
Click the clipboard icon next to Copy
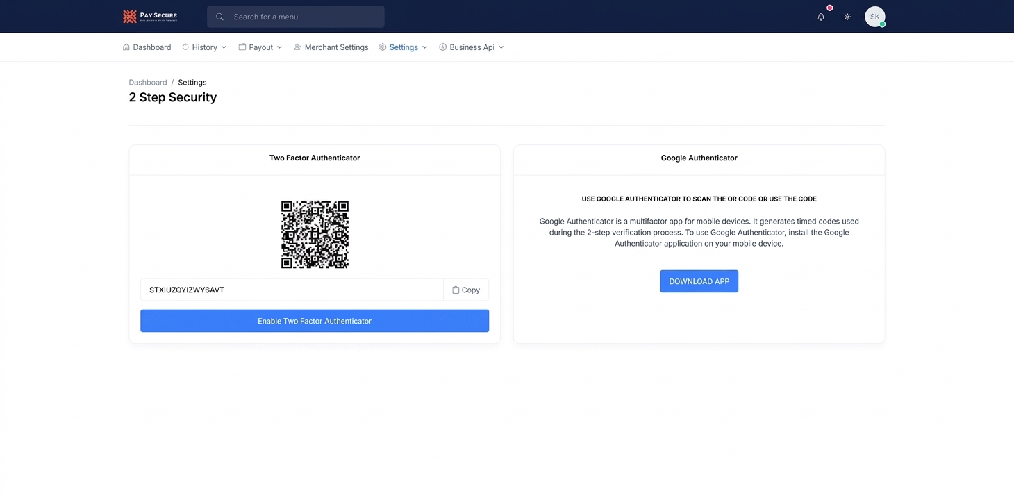click(x=456, y=290)
